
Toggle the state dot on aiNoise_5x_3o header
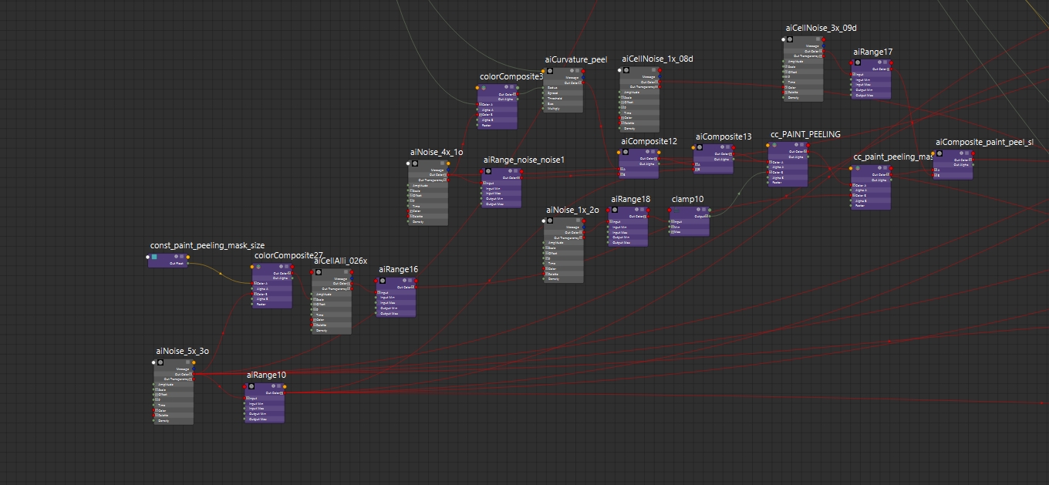[153, 362]
